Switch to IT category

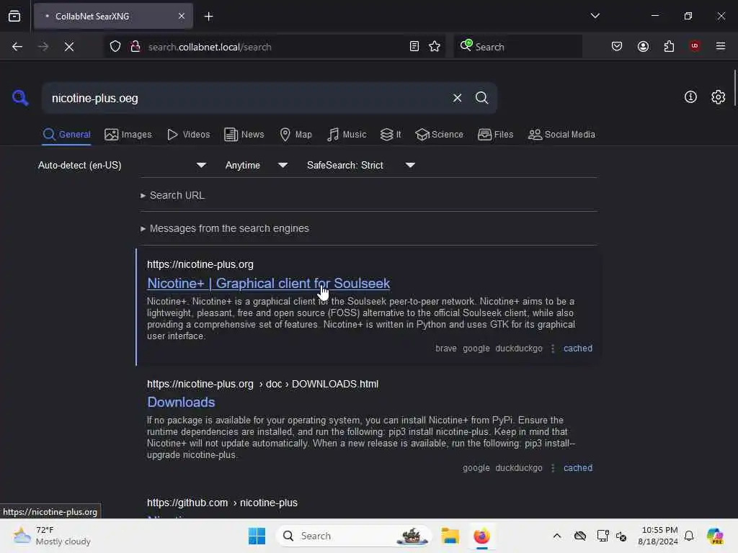tap(391, 135)
